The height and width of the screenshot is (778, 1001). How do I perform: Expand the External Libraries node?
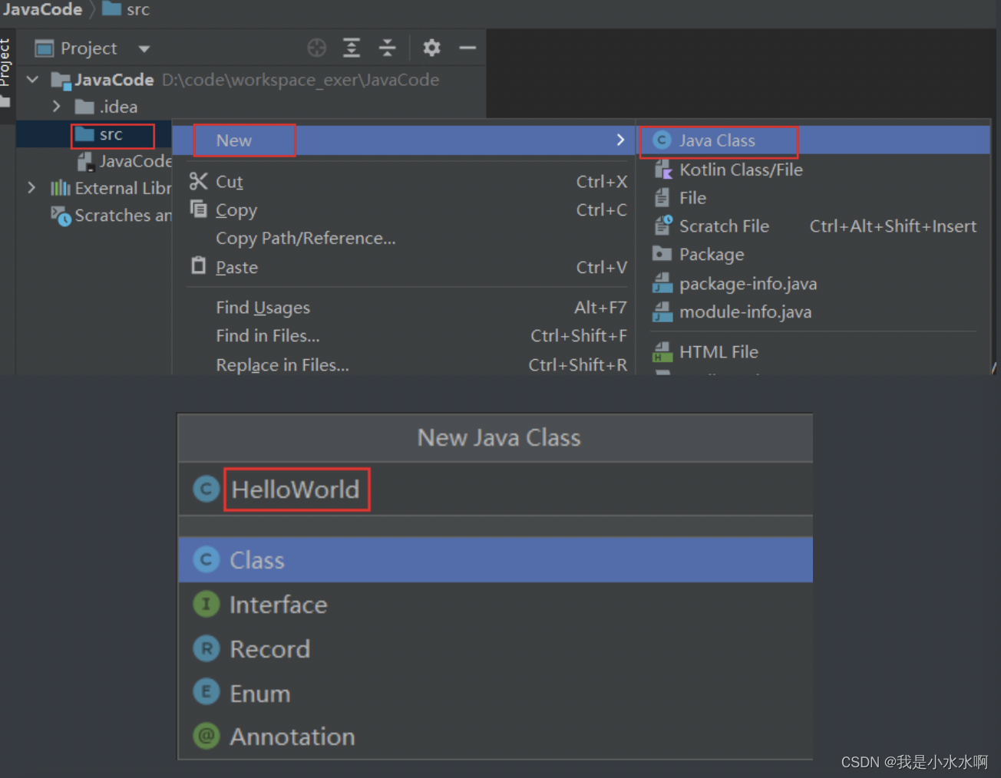point(31,187)
